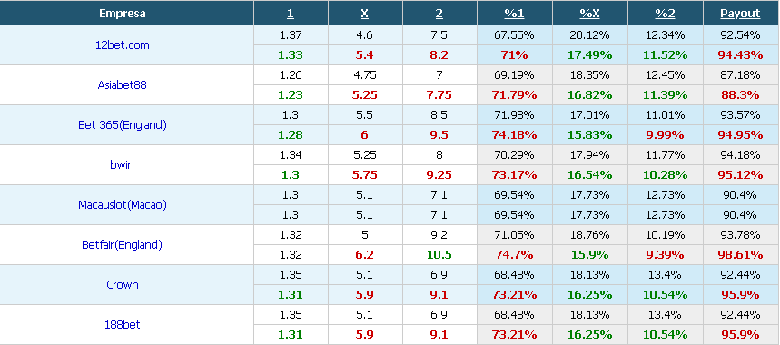Screen dimensions: 780x345
Task: Open the bwin bookmaker link
Action: tap(123, 165)
